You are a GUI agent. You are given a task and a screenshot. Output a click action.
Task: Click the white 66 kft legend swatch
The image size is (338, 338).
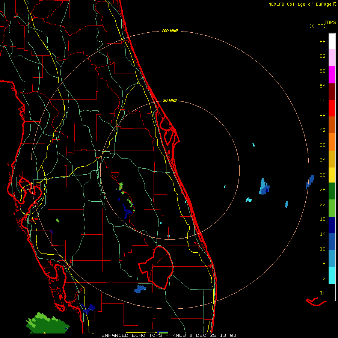pyautogui.click(x=332, y=41)
